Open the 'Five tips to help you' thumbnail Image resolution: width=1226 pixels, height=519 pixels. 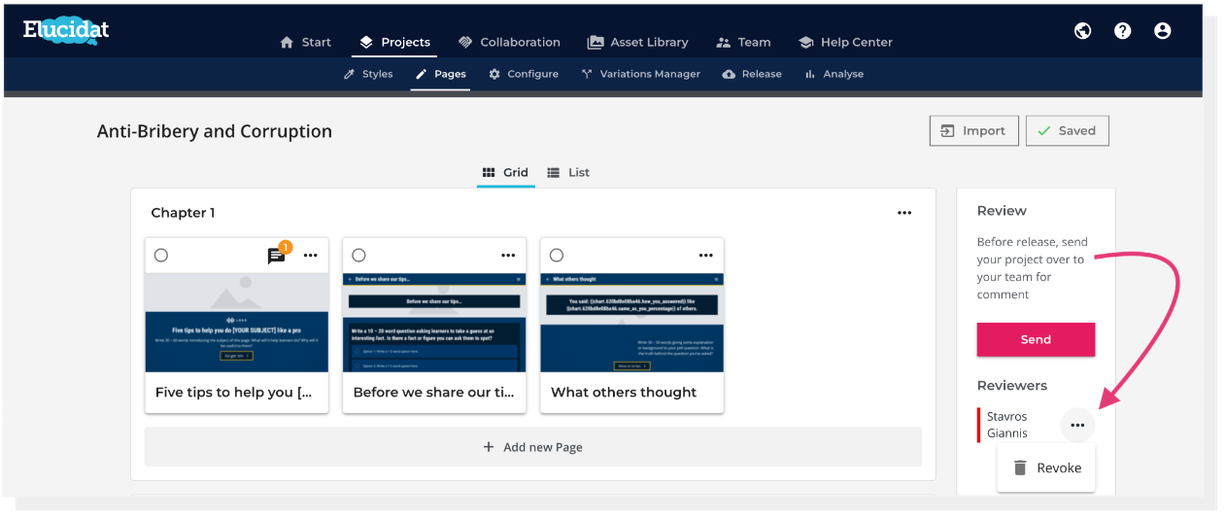pyautogui.click(x=237, y=323)
